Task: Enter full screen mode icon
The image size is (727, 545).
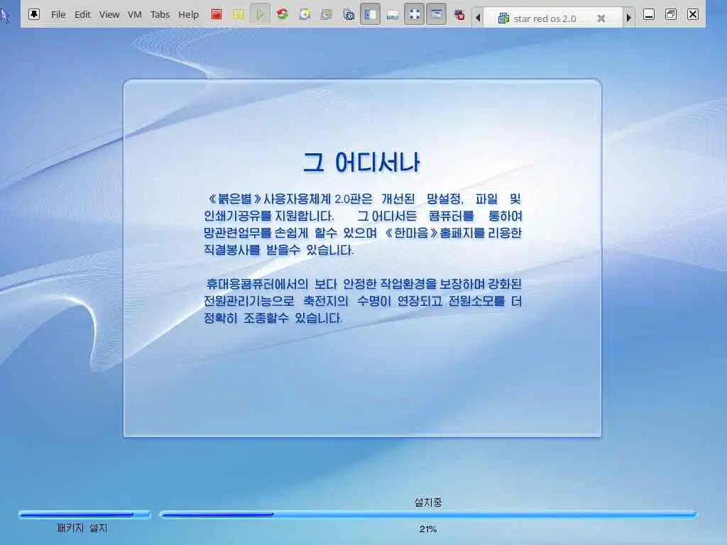Action: coord(415,14)
